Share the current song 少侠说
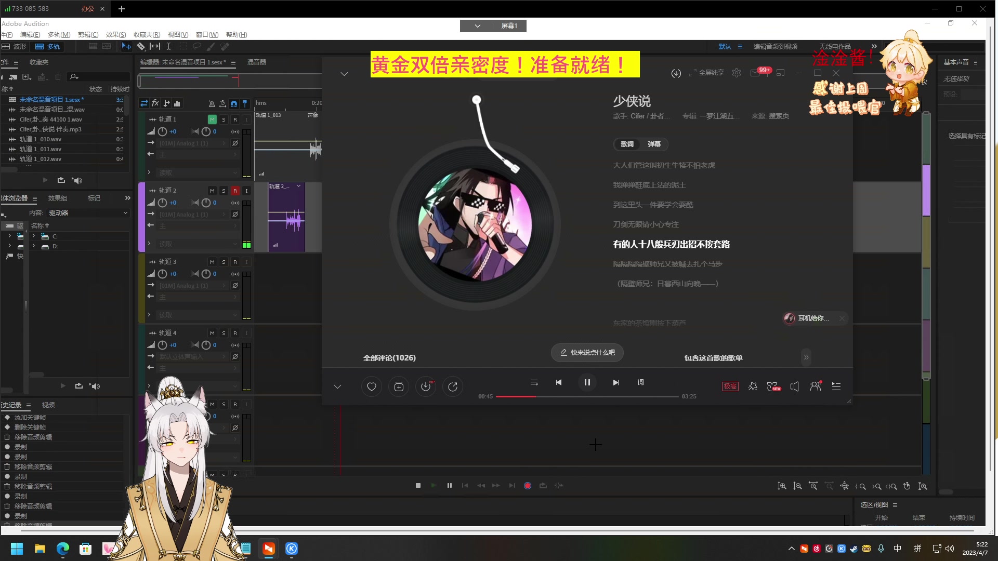 453,386
